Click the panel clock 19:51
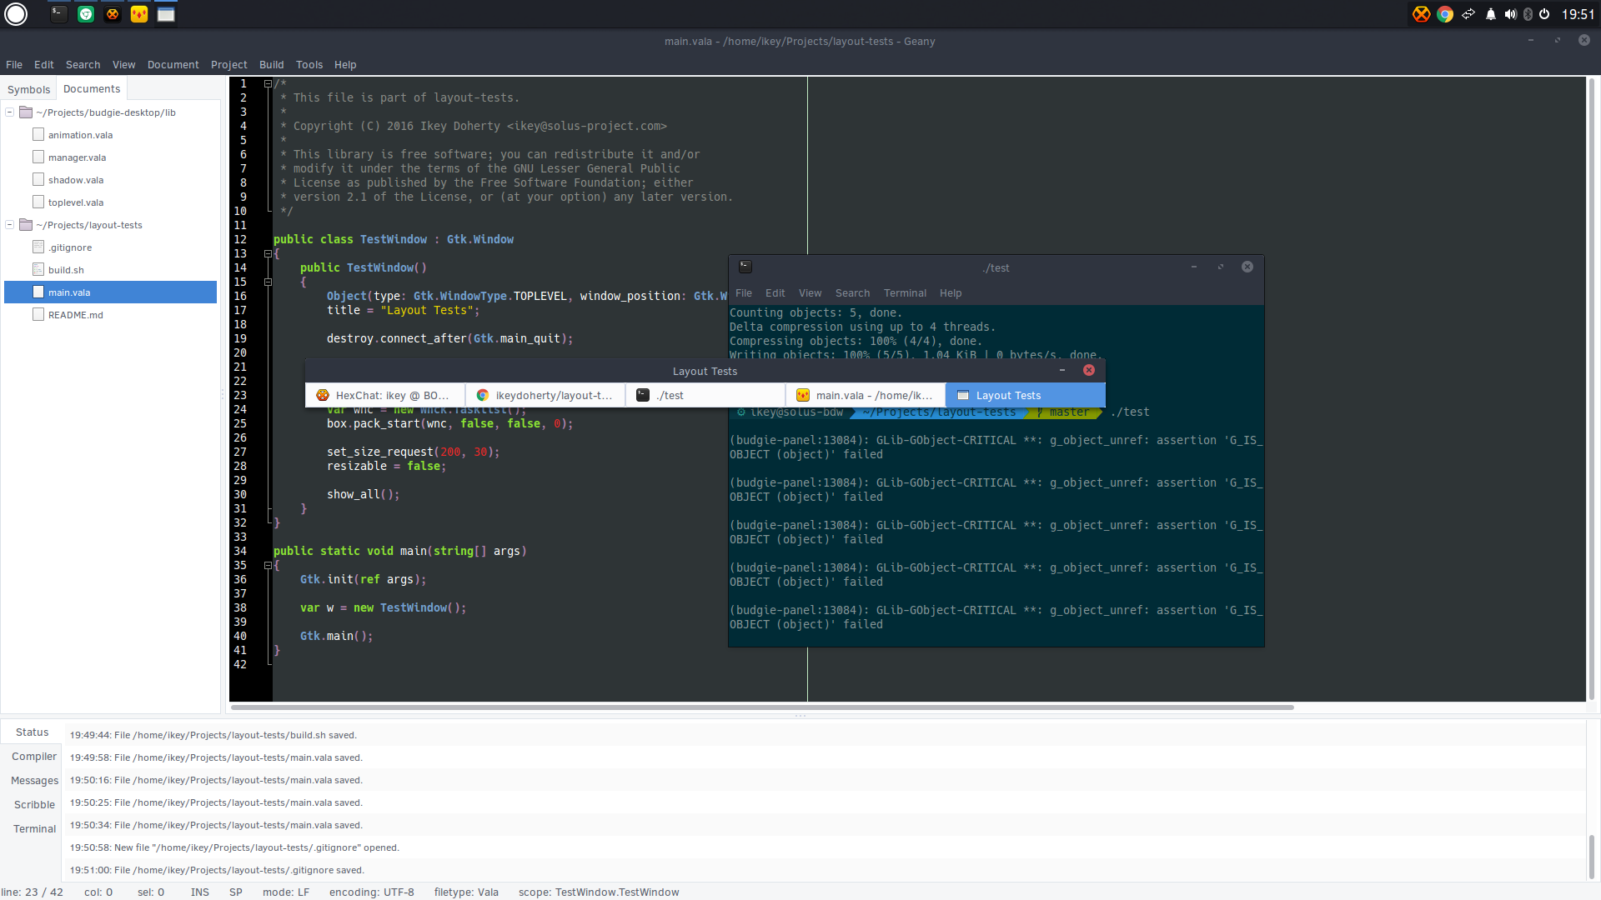 pos(1578,14)
